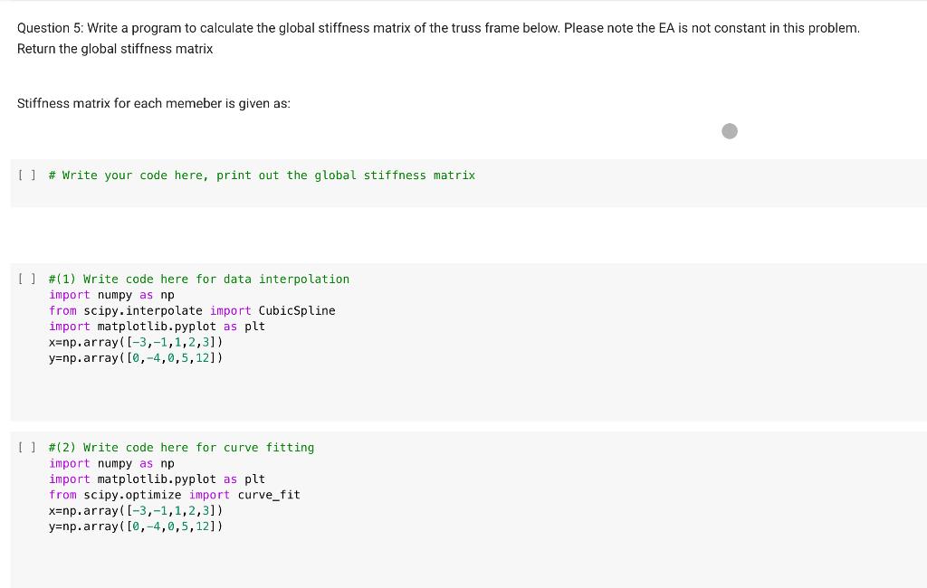Select the y array definition in interpolation cell
Viewport: 927px width, 588px height.
click(x=137, y=356)
